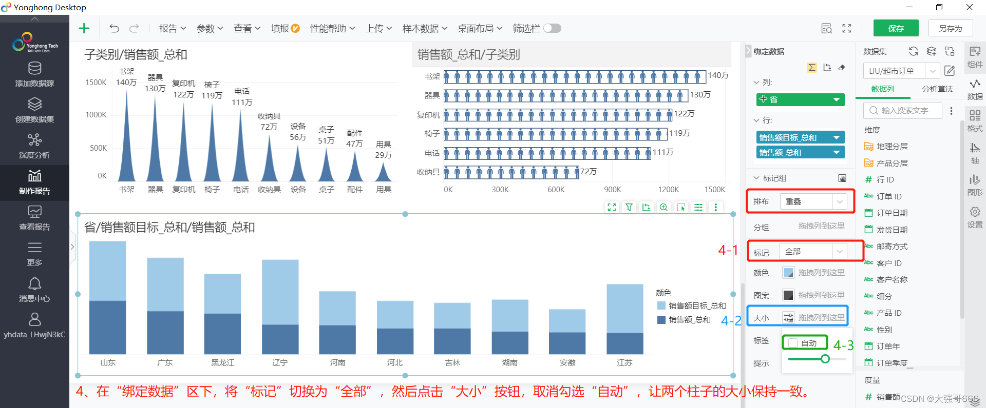This screenshot has width=986, height=408.
Task: Open the chart list view icon
Action: [x=698, y=208]
